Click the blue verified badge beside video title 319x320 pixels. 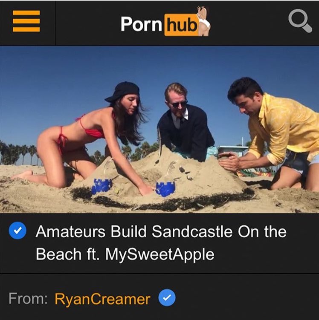click(x=17, y=231)
